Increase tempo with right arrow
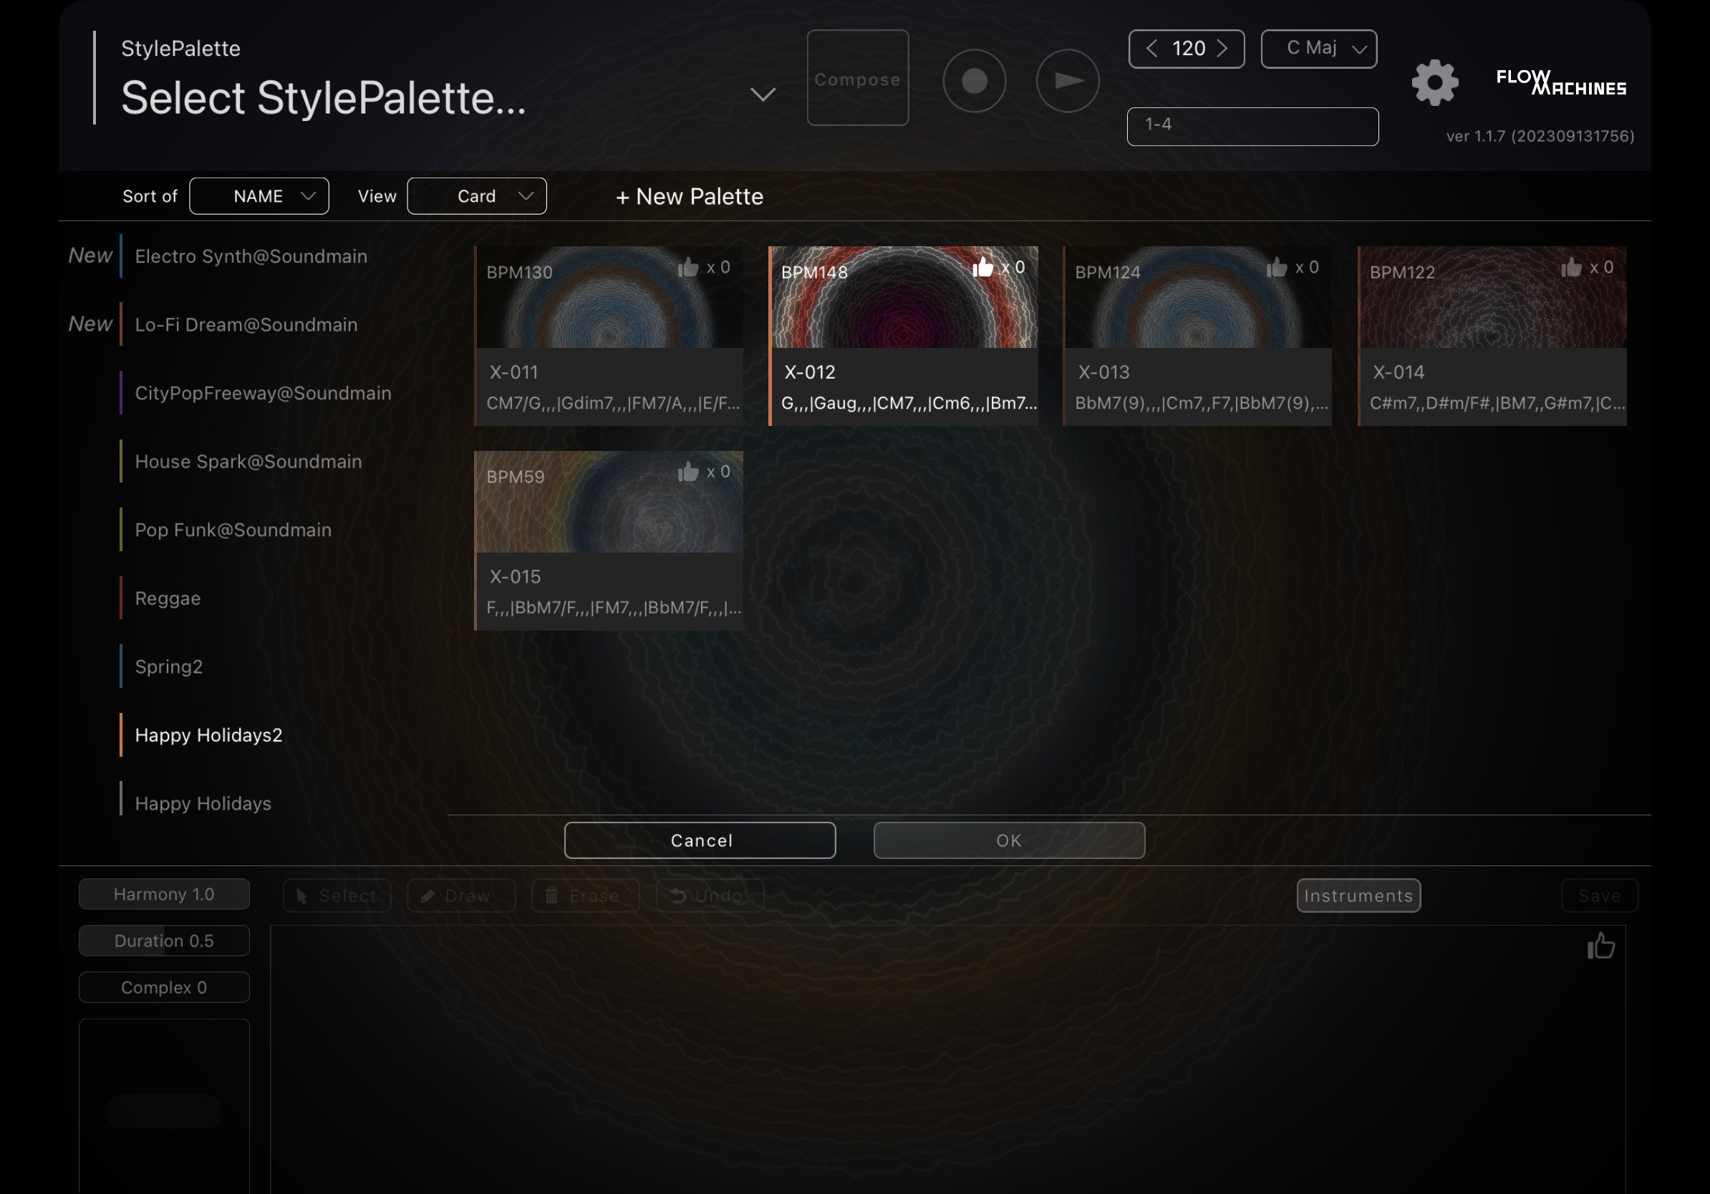The height and width of the screenshot is (1194, 1710). pos(1222,49)
